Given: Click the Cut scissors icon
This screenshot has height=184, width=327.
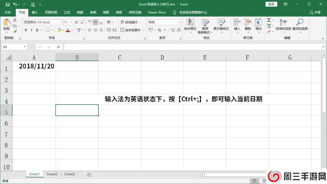Looking at the screenshot, I should click(x=15, y=20).
